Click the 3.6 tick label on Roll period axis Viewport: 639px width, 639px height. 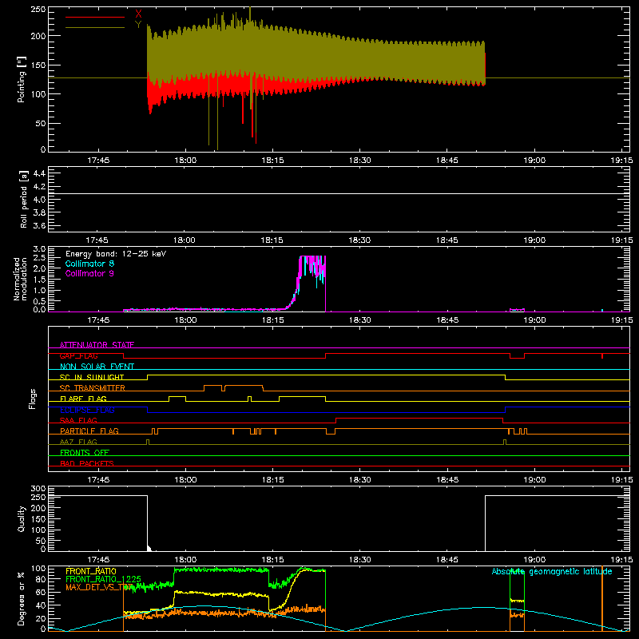click(x=38, y=225)
